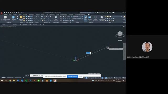Open Propiedades de capa panel
The width and height of the screenshot is (168, 94).
coord(102,19)
